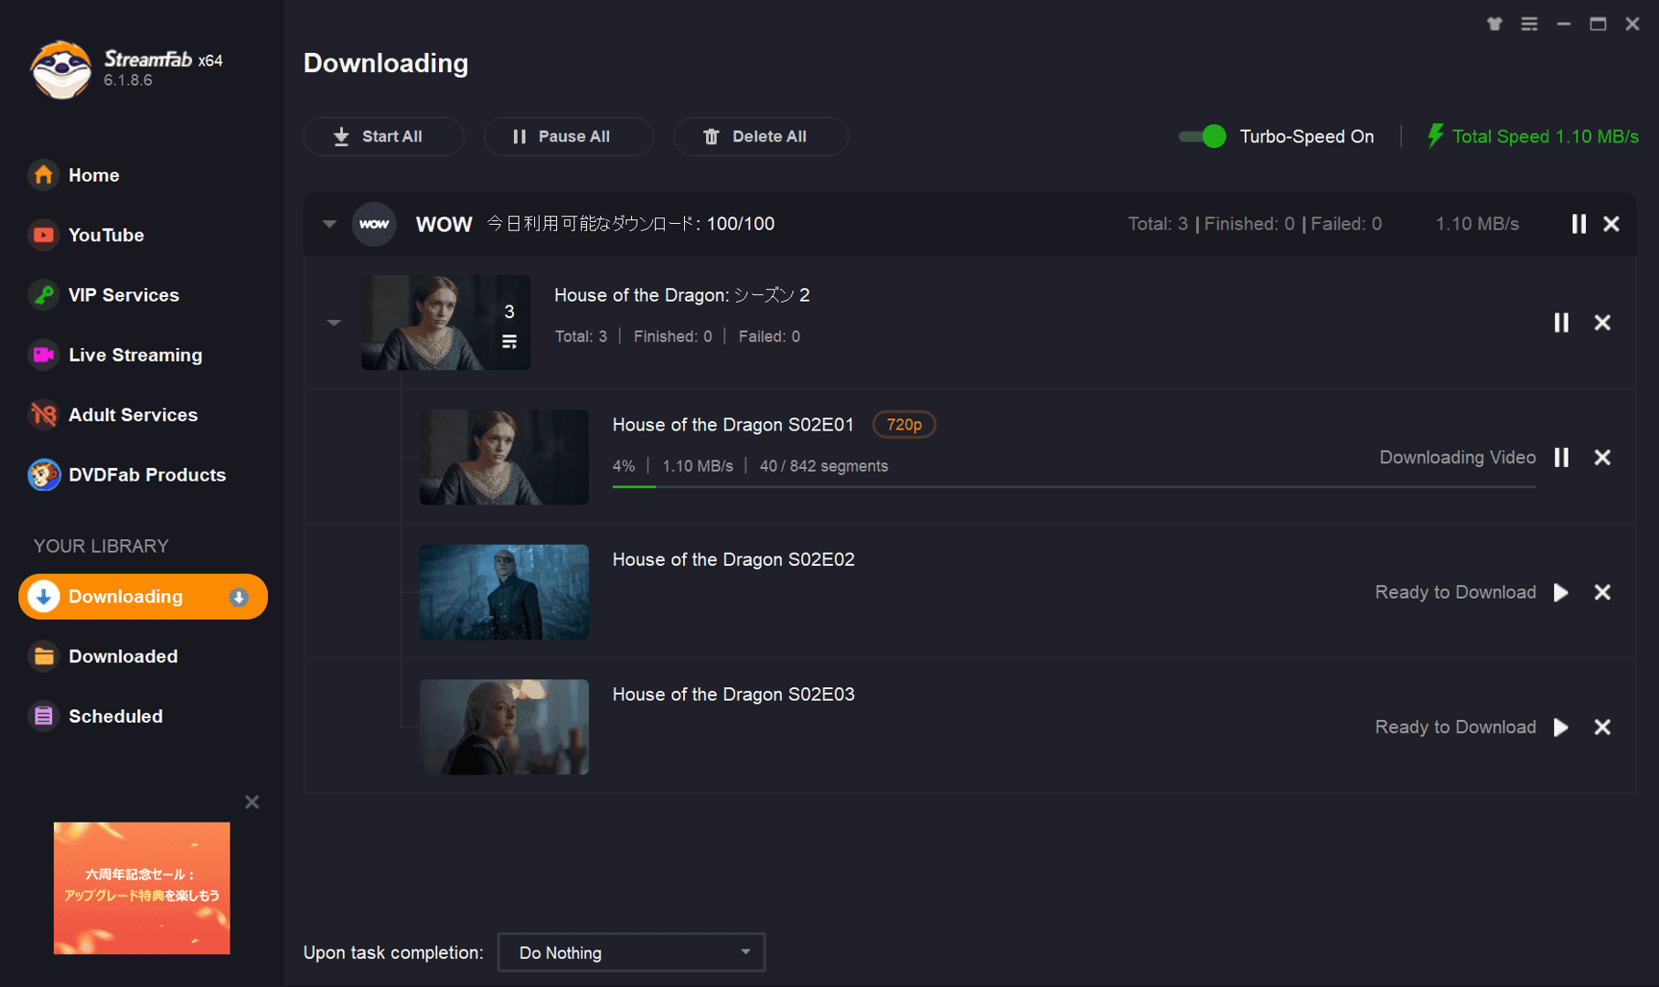Click the Live Streaming camera icon
This screenshot has width=1659, height=987.
pos(43,355)
